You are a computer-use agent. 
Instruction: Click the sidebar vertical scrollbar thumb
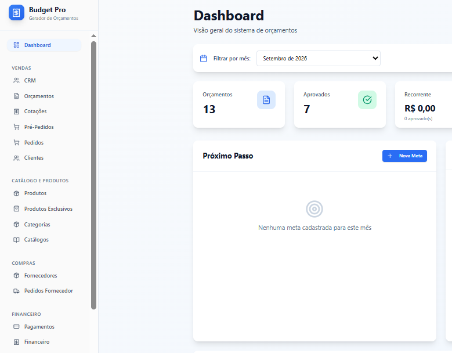[93, 175]
